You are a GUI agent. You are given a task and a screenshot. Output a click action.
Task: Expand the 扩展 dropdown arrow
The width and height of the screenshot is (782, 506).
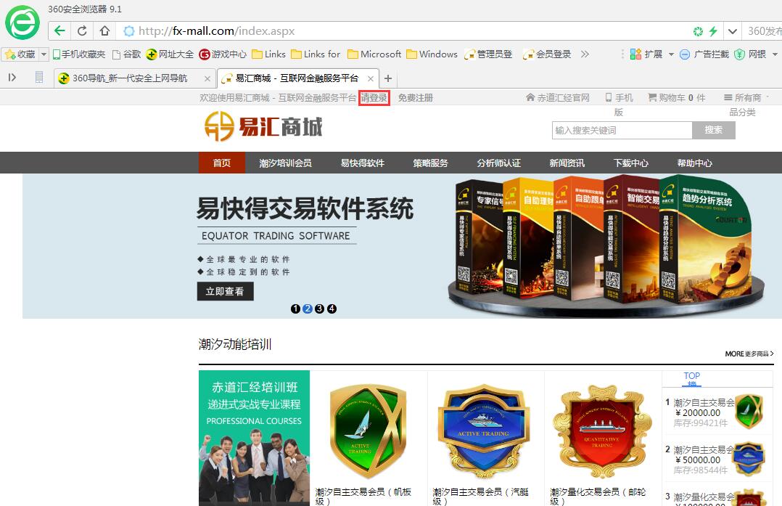coord(671,54)
